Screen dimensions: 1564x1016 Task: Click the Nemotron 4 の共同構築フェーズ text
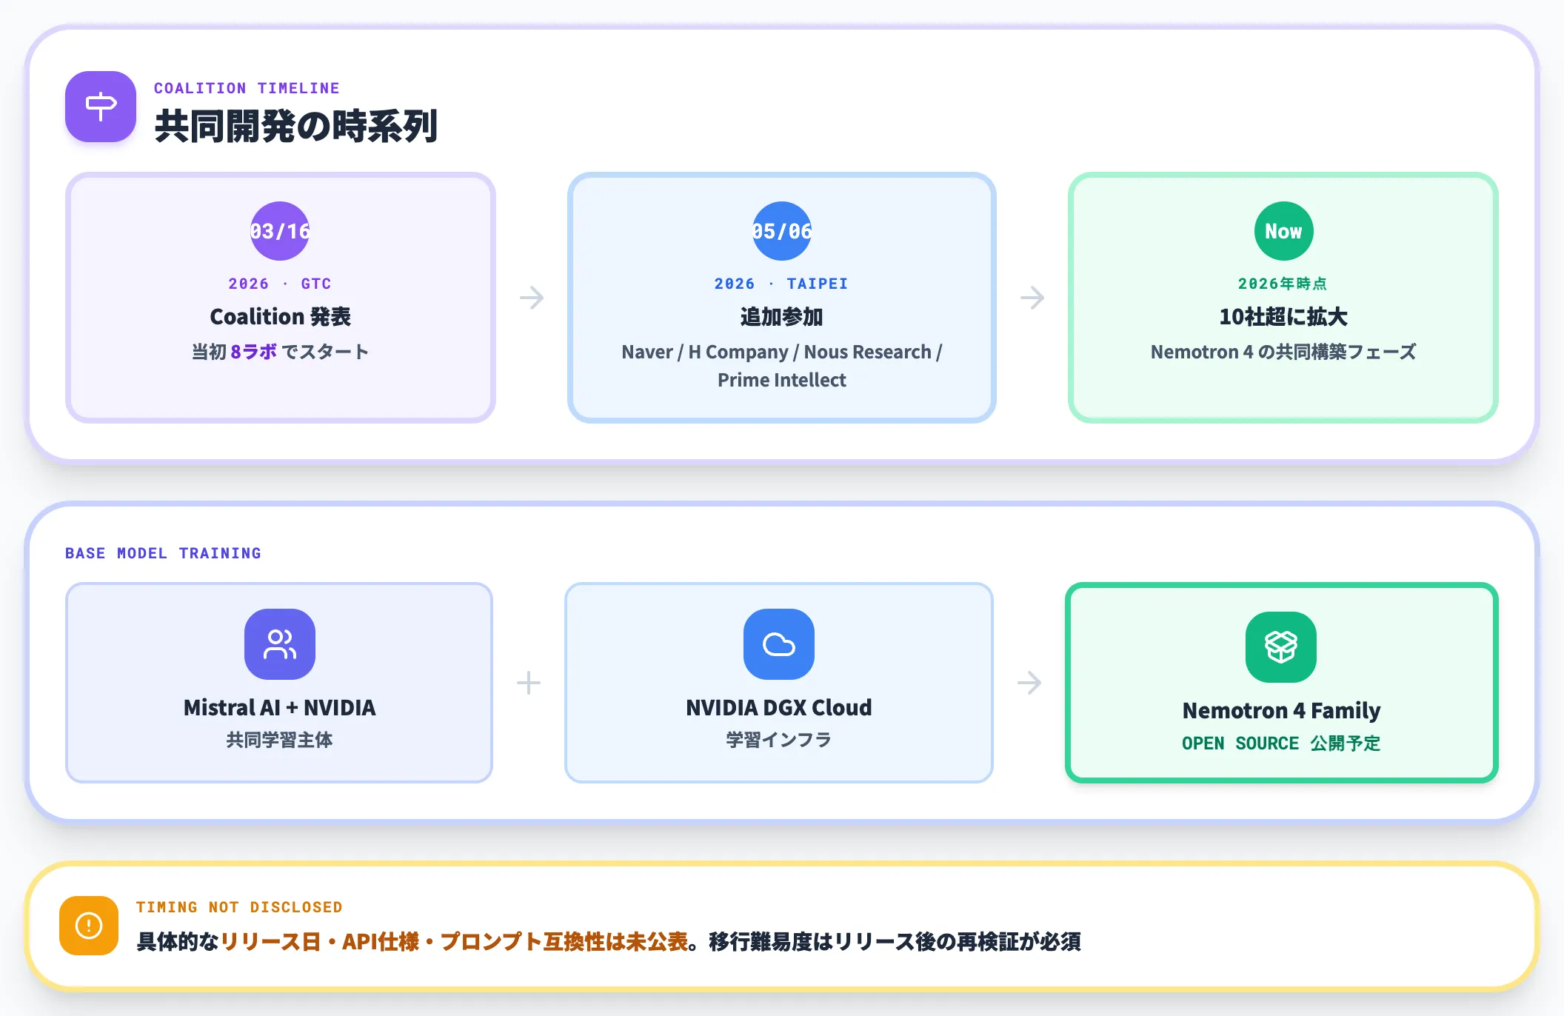click(x=1283, y=352)
